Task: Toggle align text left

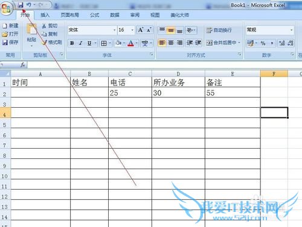Action: tap(162, 43)
